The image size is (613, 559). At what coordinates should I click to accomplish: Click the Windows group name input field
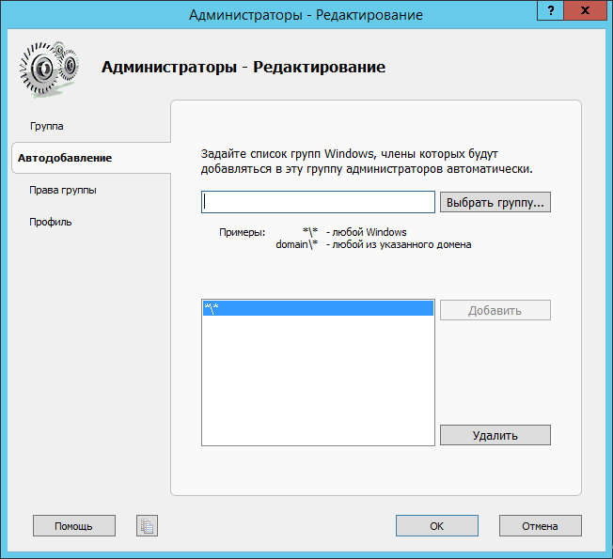(318, 202)
